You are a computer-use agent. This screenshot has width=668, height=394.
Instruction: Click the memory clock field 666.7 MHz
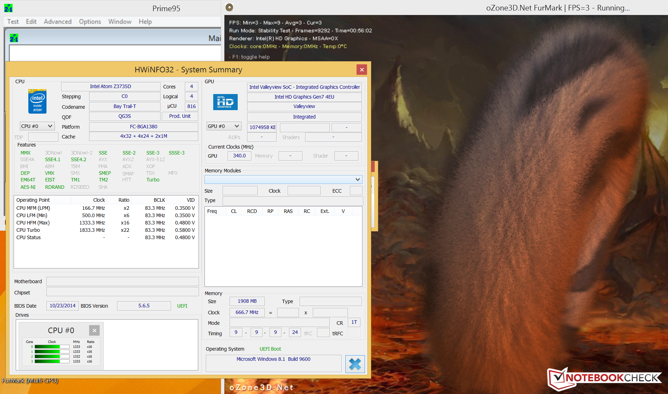tap(247, 313)
